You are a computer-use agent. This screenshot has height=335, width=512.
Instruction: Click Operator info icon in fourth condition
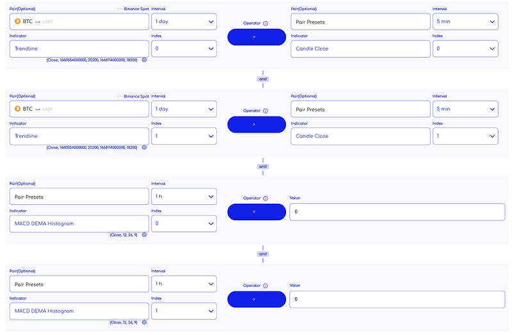pos(266,286)
